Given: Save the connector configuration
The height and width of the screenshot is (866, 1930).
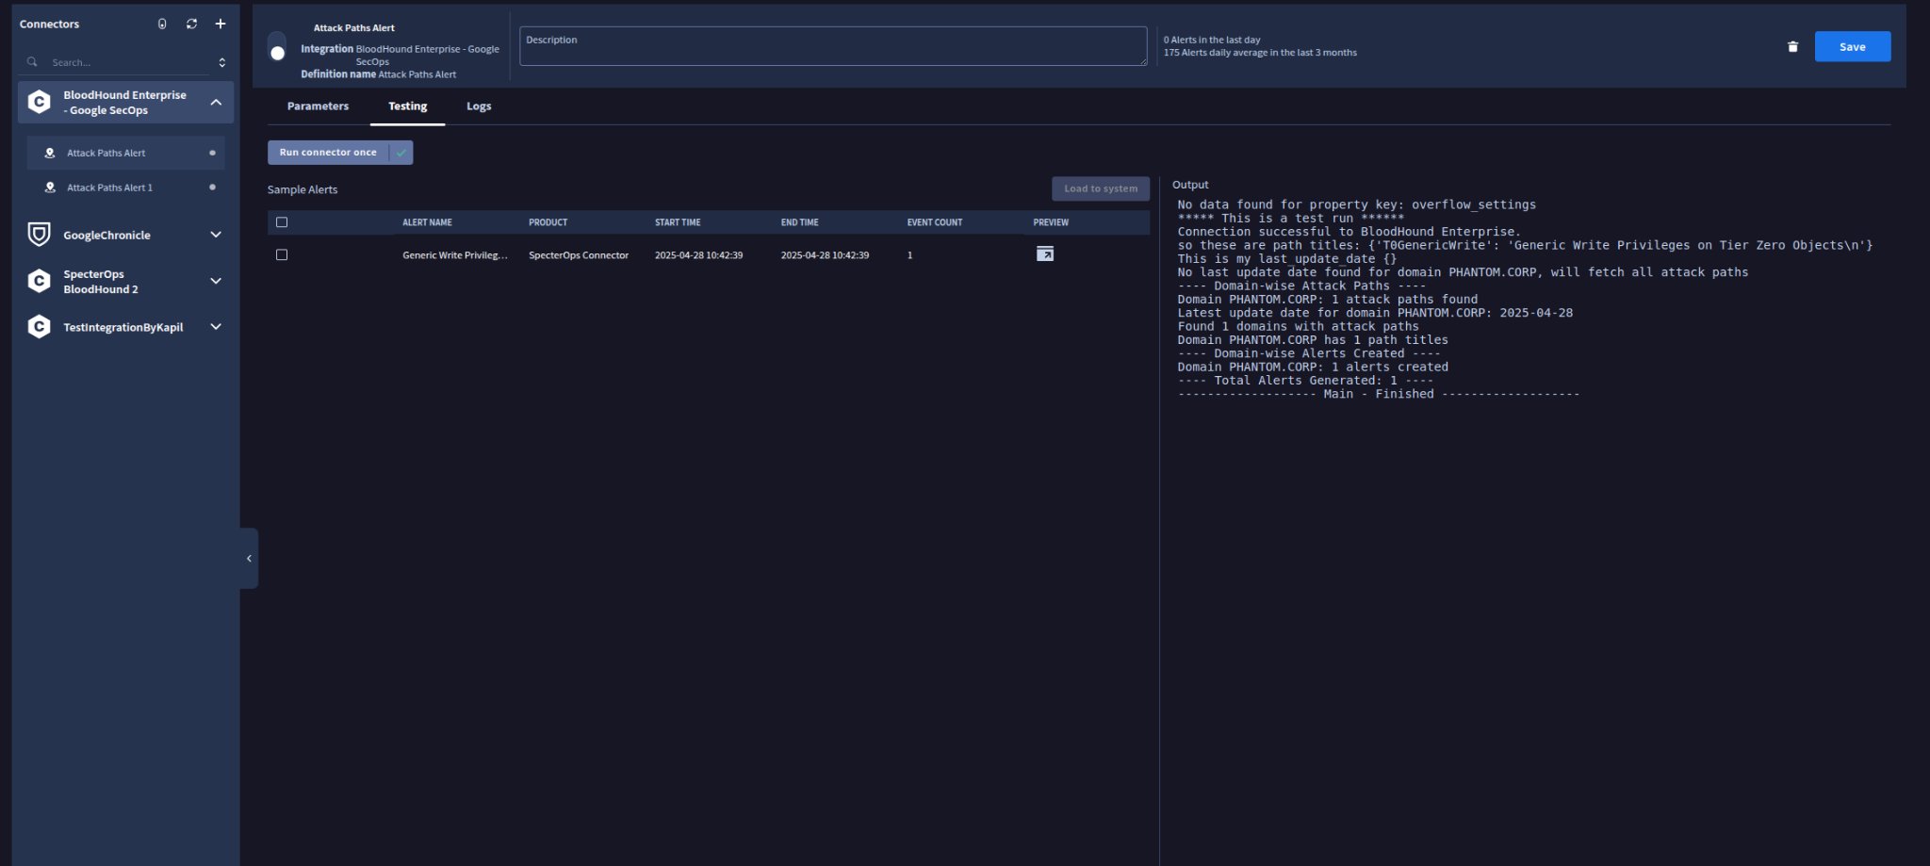Looking at the screenshot, I should click(x=1852, y=47).
